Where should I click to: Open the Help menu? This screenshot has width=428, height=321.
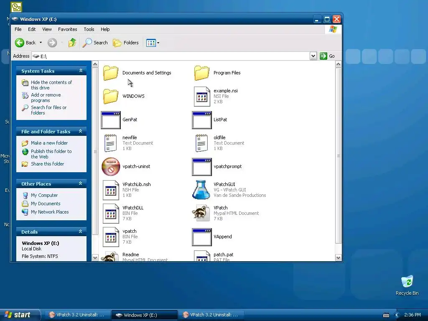click(x=105, y=29)
